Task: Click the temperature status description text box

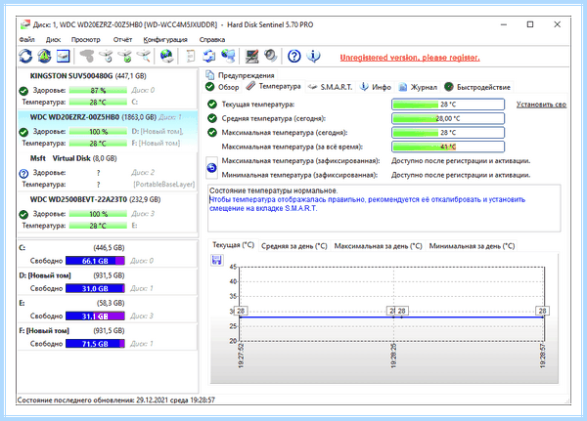Action: pos(384,208)
